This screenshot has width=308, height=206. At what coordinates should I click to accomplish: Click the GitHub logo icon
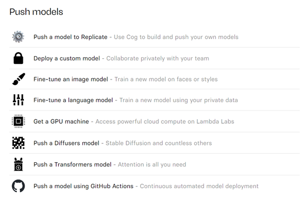click(x=18, y=186)
